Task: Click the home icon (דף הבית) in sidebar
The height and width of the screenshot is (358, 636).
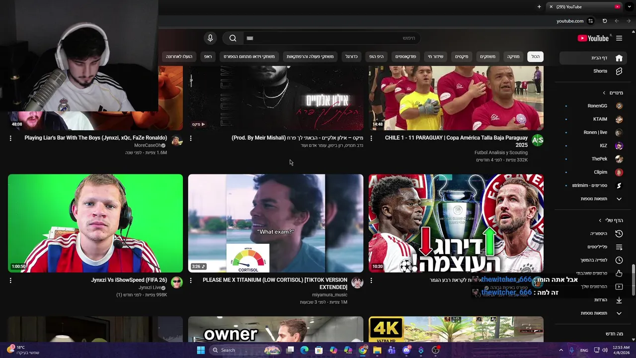Action: click(x=619, y=58)
